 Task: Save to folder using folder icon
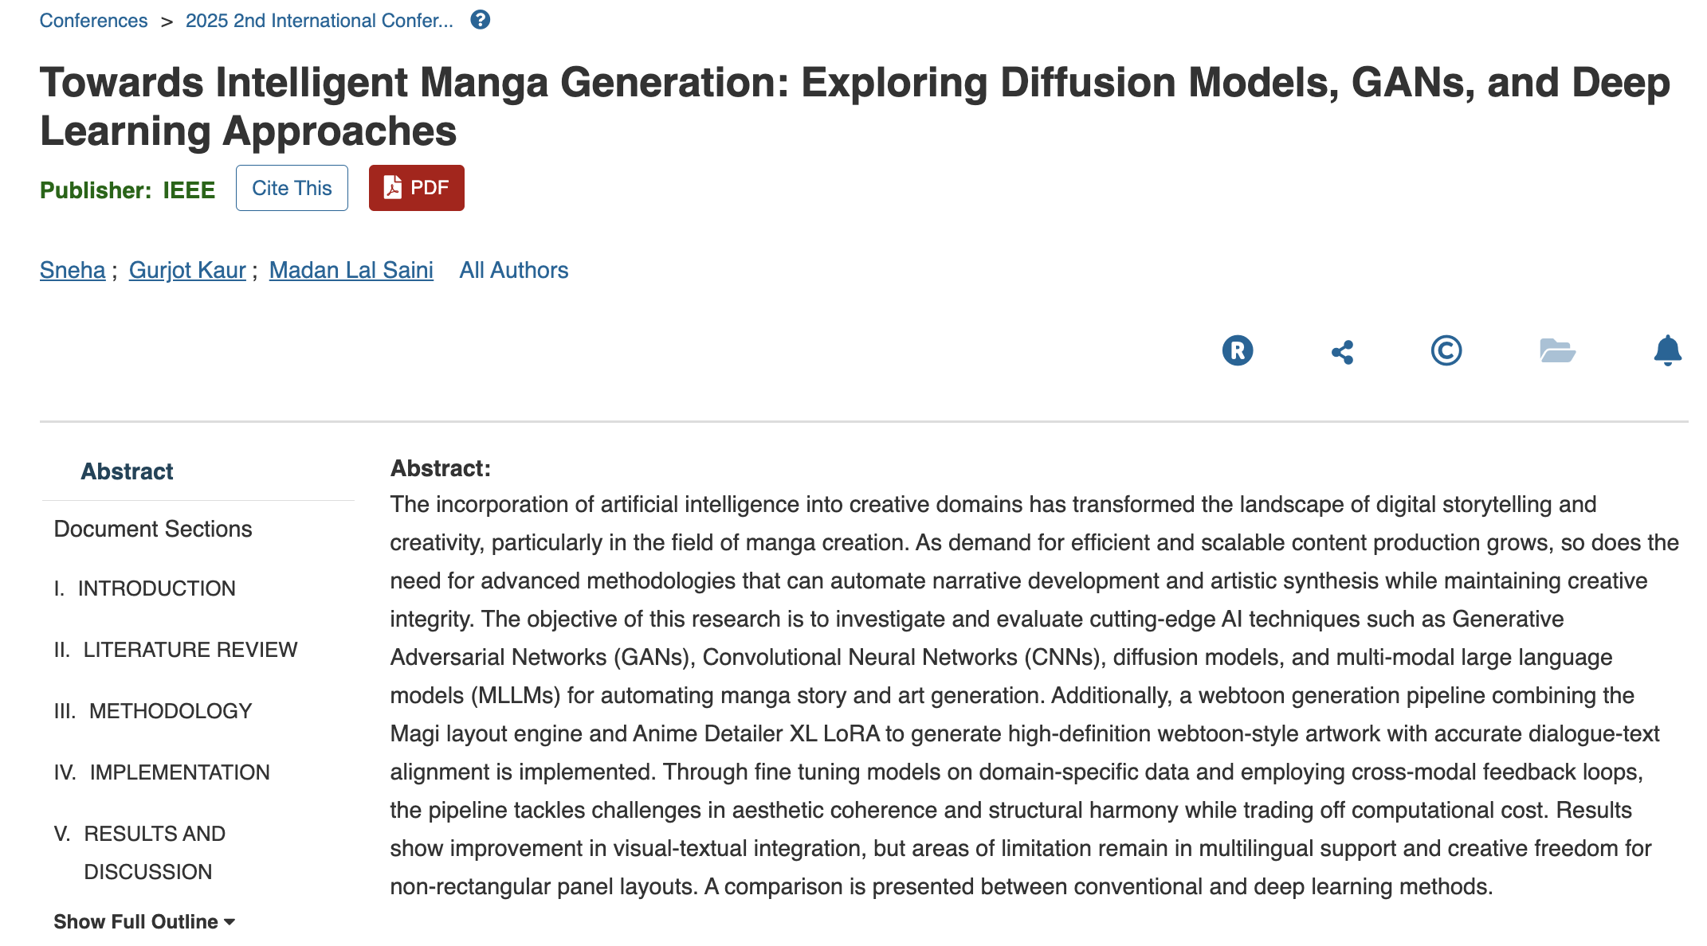pyautogui.click(x=1556, y=350)
